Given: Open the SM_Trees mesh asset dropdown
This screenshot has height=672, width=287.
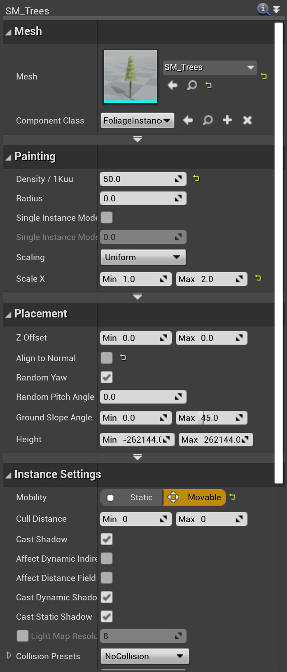Looking at the screenshot, I should 210,68.
